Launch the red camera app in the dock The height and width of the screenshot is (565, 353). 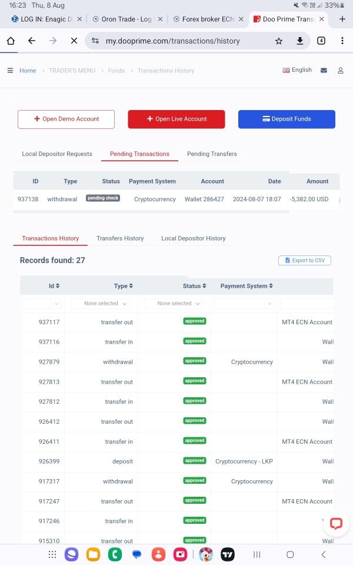pyautogui.click(x=180, y=554)
